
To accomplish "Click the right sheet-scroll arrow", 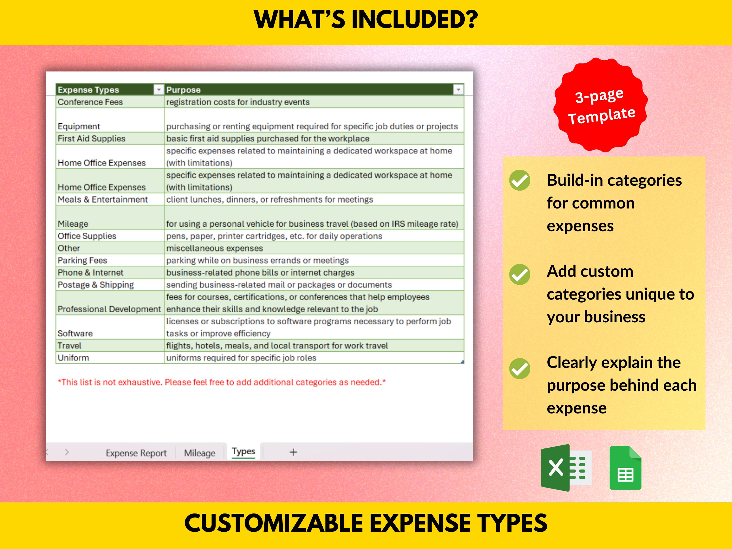I will [67, 453].
